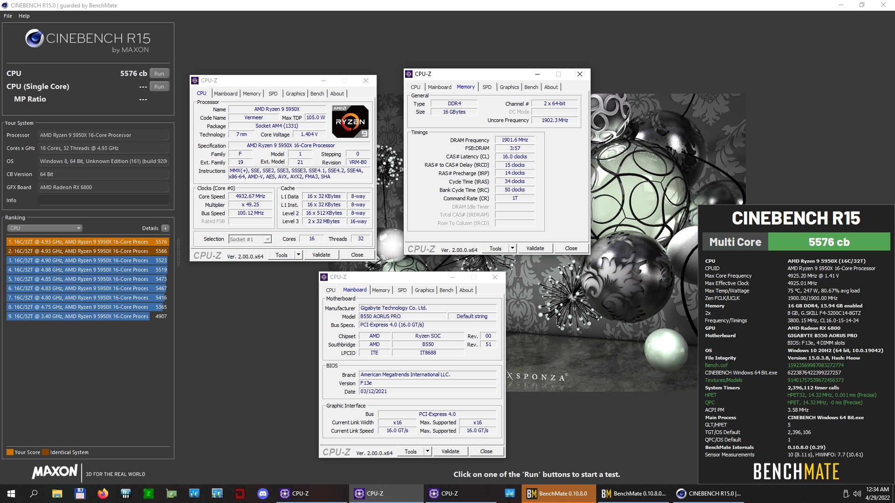The image size is (895, 503).
Task: Open the Windows Start menu
Action: (x=11, y=494)
